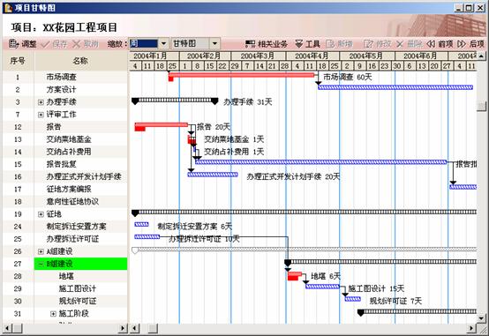Viewport: 489px width, 336px height.
Task: Click the 修改 edit icon
Action: click(x=368, y=44)
